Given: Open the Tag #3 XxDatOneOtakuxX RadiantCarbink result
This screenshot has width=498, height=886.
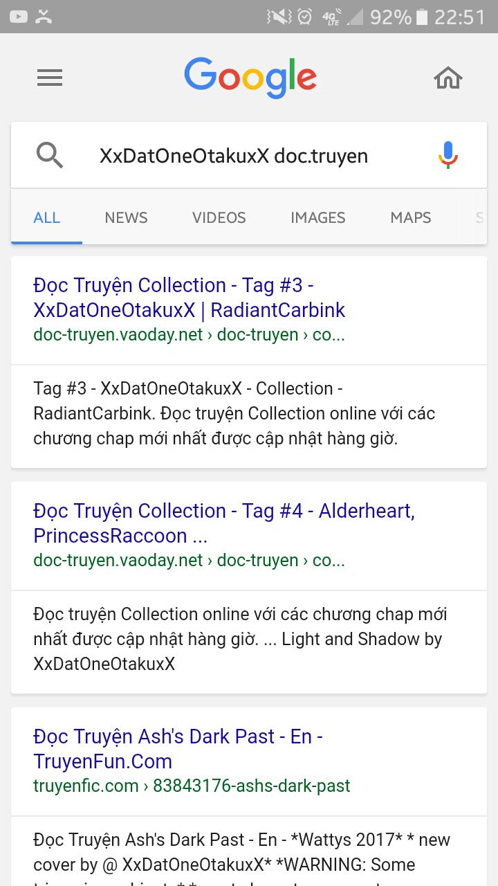Looking at the screenshot, I should (x=190, y=298).
